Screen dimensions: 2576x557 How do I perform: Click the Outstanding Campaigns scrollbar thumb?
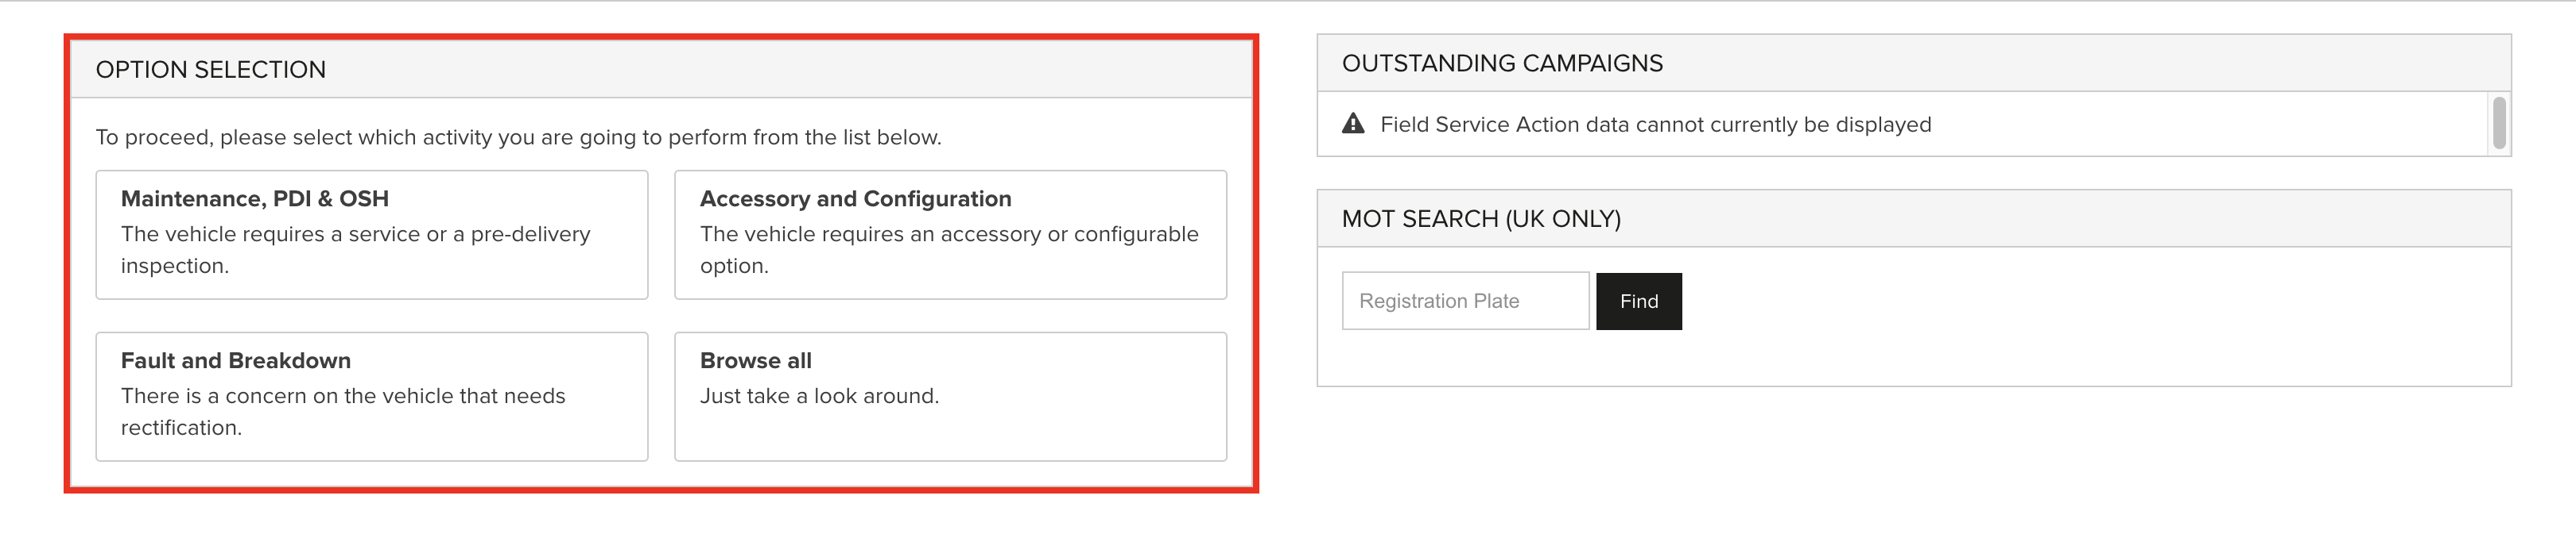click(2499, 123)
